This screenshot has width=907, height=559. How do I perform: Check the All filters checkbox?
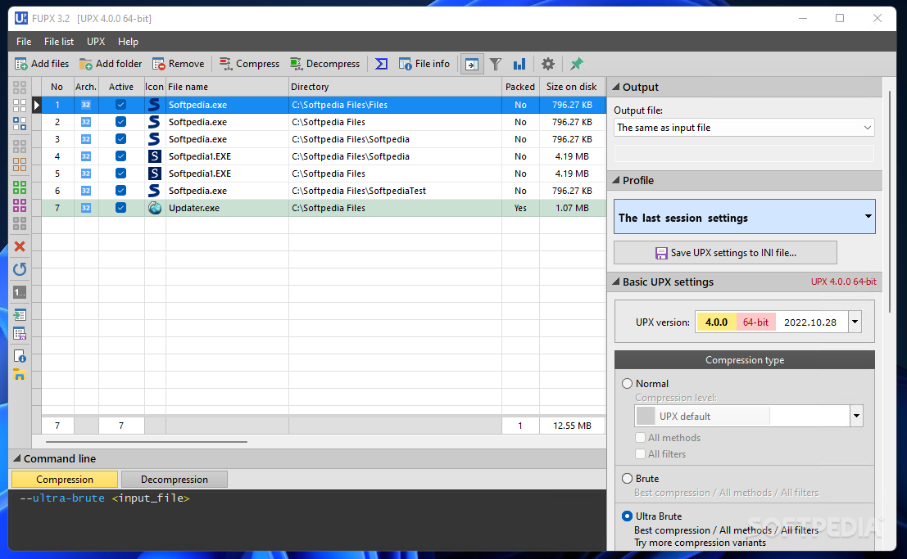pos(641,453)
